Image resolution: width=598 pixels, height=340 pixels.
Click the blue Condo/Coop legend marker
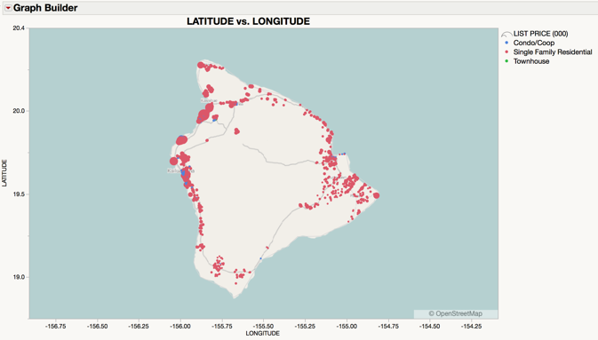506,43
